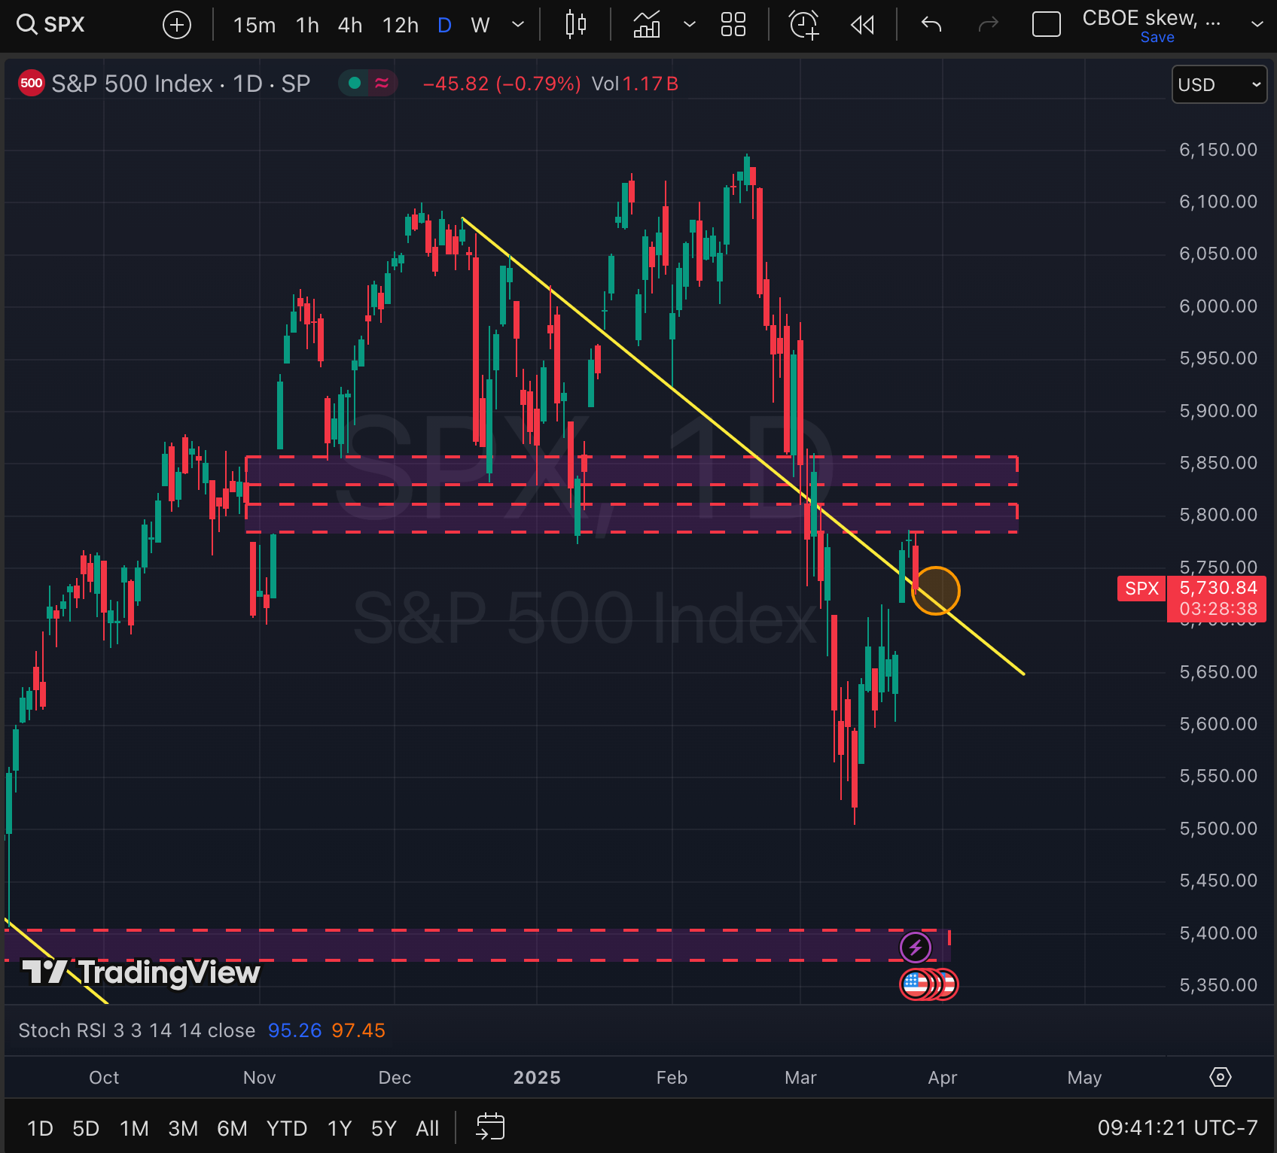
Task: Click Stoch RSI value 95.26
Action: (294, 1030)
